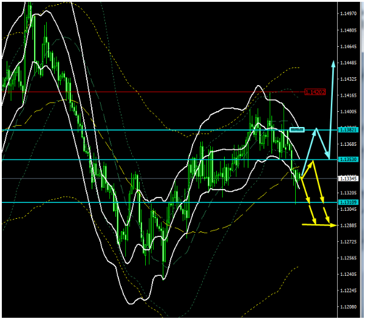The height and width of the screenshot is (319, 365).
Task: Click the 1.12725 axis price level
Action: click(349, 242)
